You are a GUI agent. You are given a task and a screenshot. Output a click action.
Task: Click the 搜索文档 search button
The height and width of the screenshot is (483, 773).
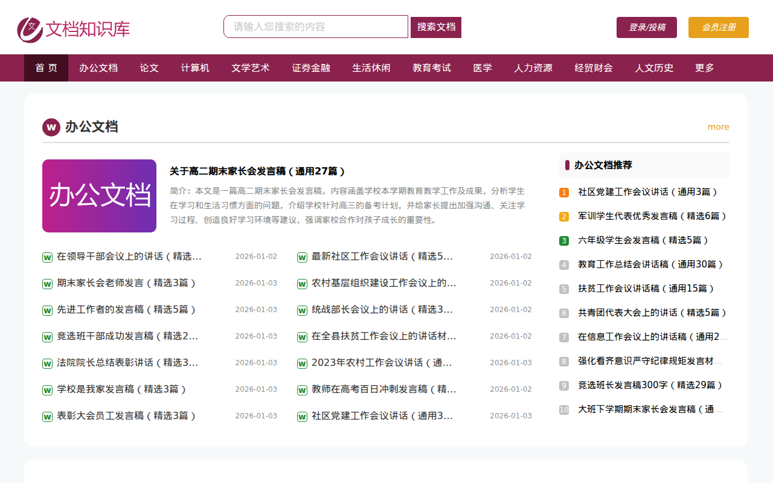tap(435, 27)
